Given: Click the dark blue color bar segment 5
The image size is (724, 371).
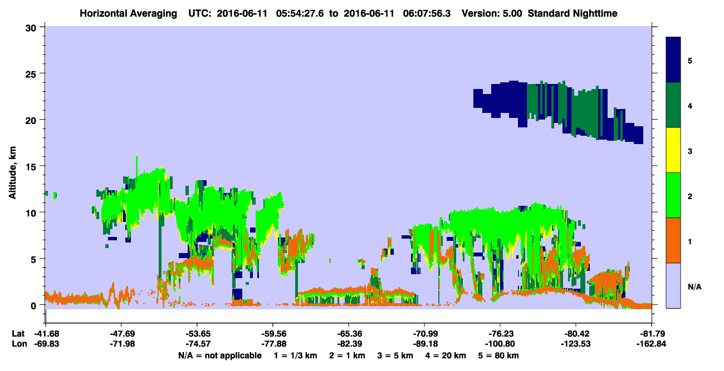Looking at the screenshot, I should 673,60.
